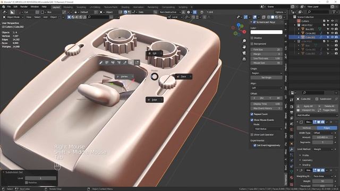The height and width of the screenshot is (191, 340).
Task: Select Vertices in the Bevel modifier
Action: point(307,128)
